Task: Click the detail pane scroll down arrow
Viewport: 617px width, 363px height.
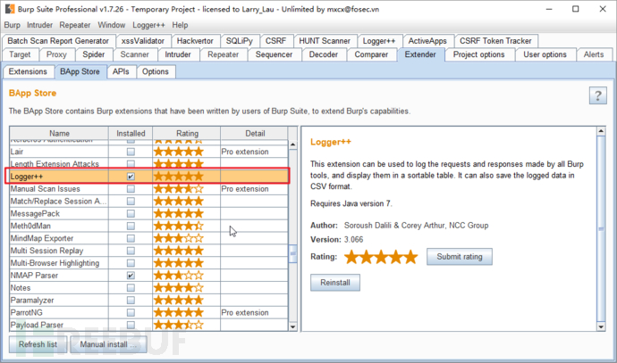Action: point(601,326)
